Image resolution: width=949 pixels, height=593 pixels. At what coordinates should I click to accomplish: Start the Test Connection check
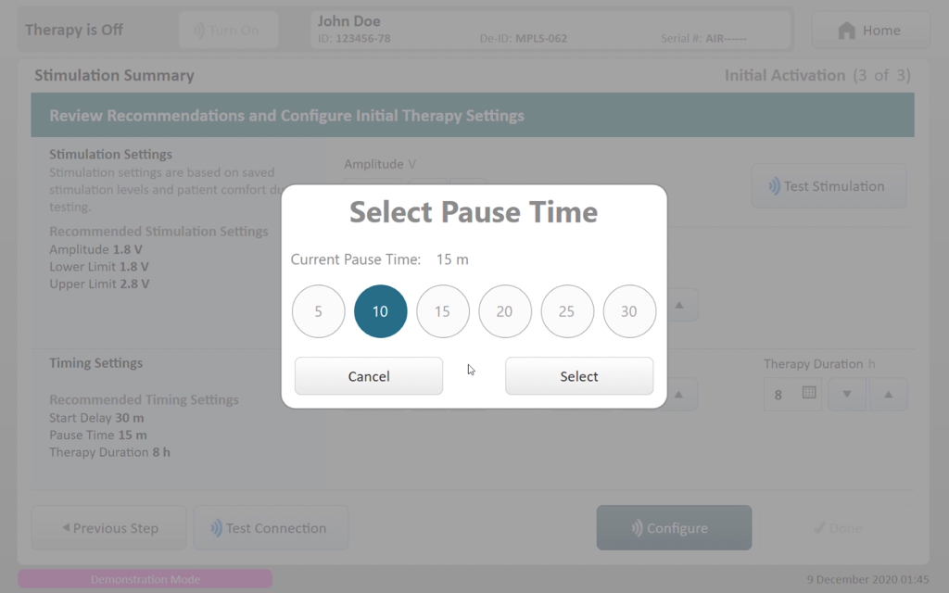pyautogui.click(x=271, y=527)
